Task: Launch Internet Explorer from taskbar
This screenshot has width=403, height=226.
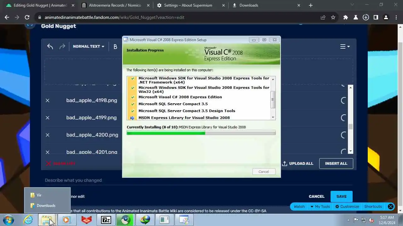Action: click(x=28, y=220)
